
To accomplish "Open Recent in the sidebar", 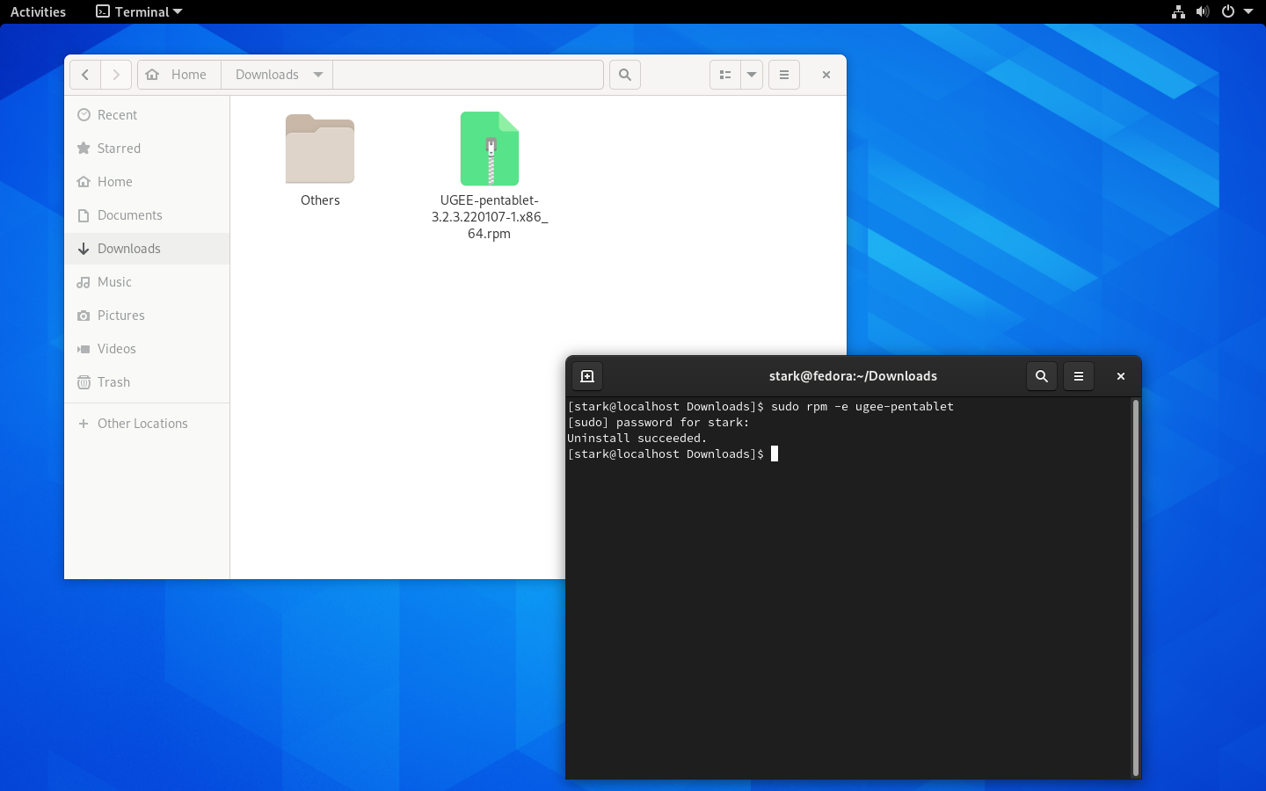I will coord(147,115).
